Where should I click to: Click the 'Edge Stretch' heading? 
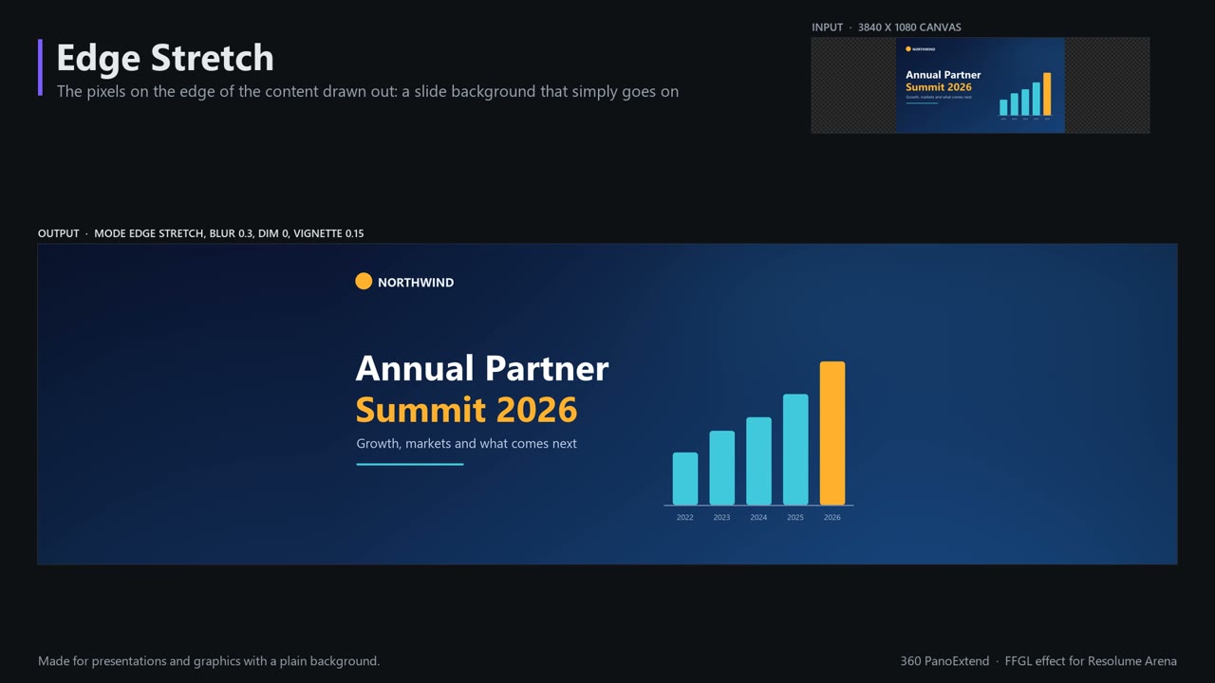point(165,58)
